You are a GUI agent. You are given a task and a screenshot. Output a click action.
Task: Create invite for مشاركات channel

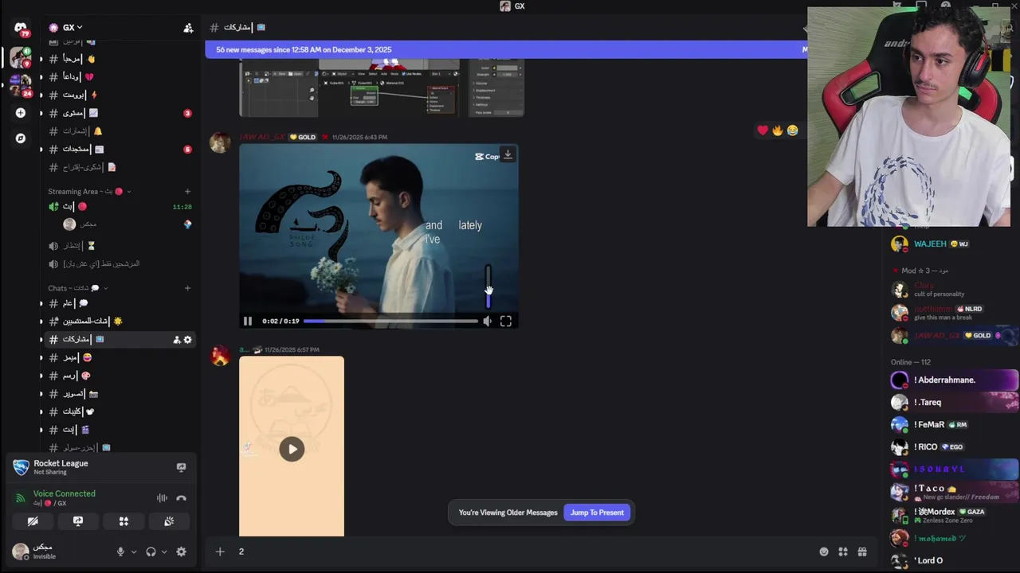tap(176, 340)
